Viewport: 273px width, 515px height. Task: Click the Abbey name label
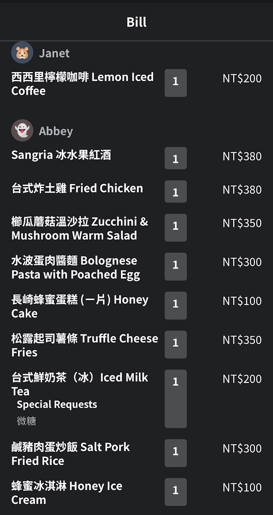click(56, 131)
